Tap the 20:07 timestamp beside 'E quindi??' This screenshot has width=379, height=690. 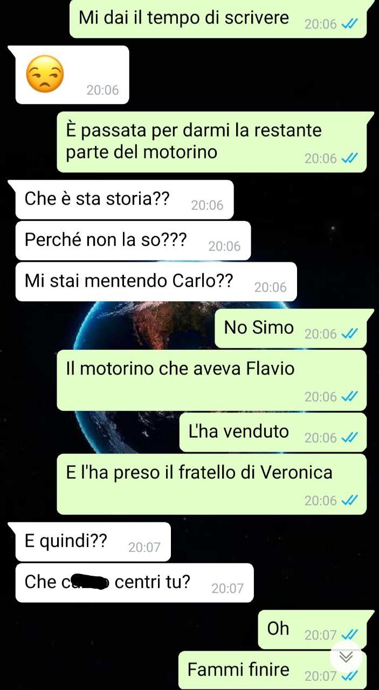(x=144, y=547)
